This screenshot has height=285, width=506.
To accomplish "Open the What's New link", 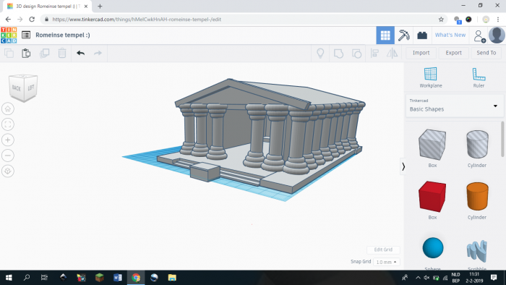I will 450,35.
